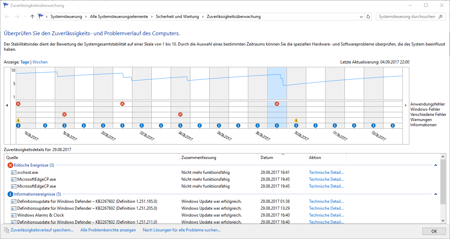Screen dimensions: 450x239
Task: Click the forward navigation arrow
Action: pyautogui.click(x=17, y=17)
